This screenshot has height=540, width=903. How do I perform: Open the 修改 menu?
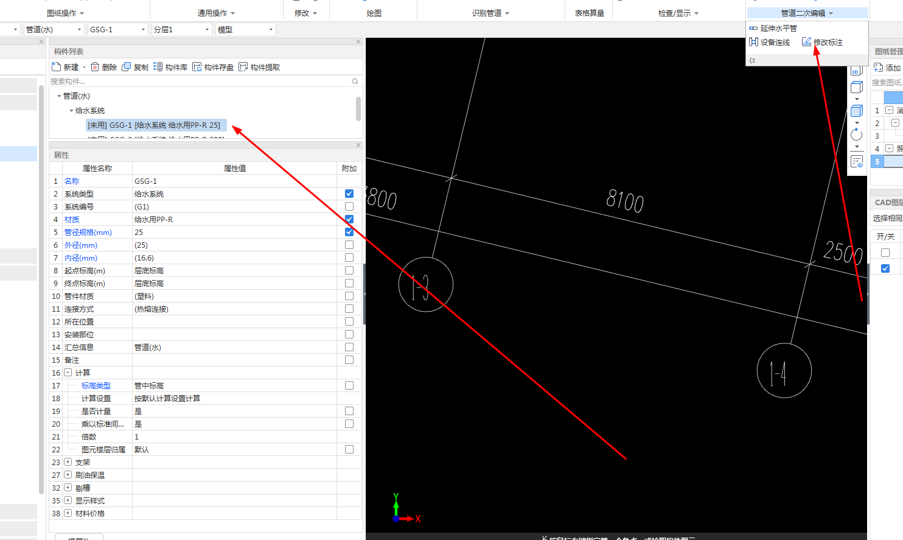coord(306,13)
